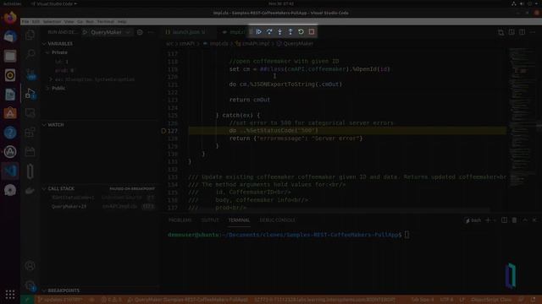542x304 pixels.
Task: Start debugging with the green play arrow
Action: click(x=85, y=32)
